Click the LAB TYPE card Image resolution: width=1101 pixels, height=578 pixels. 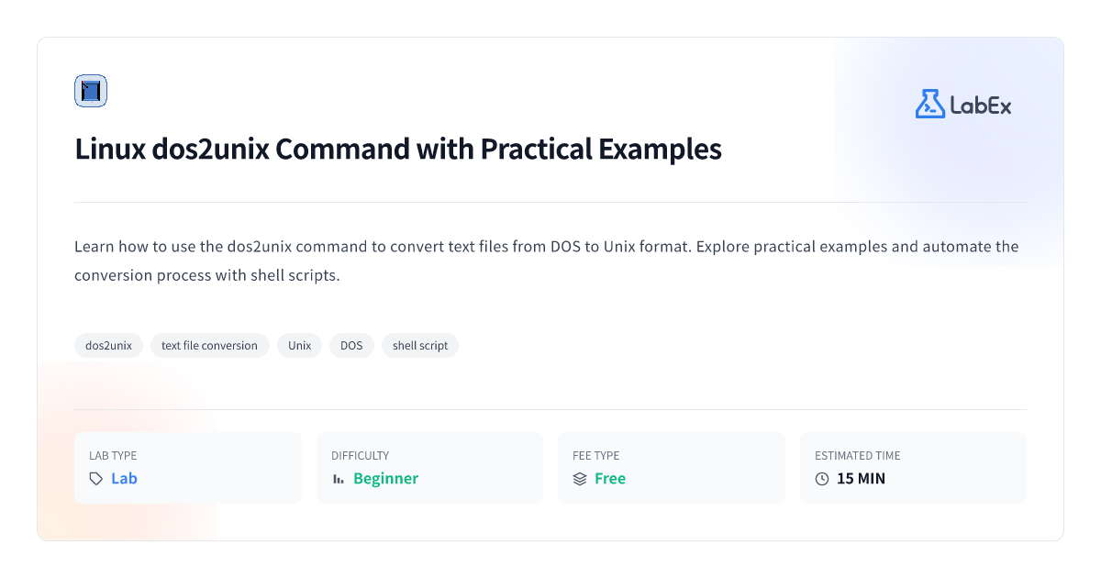[x=188, y=468]
